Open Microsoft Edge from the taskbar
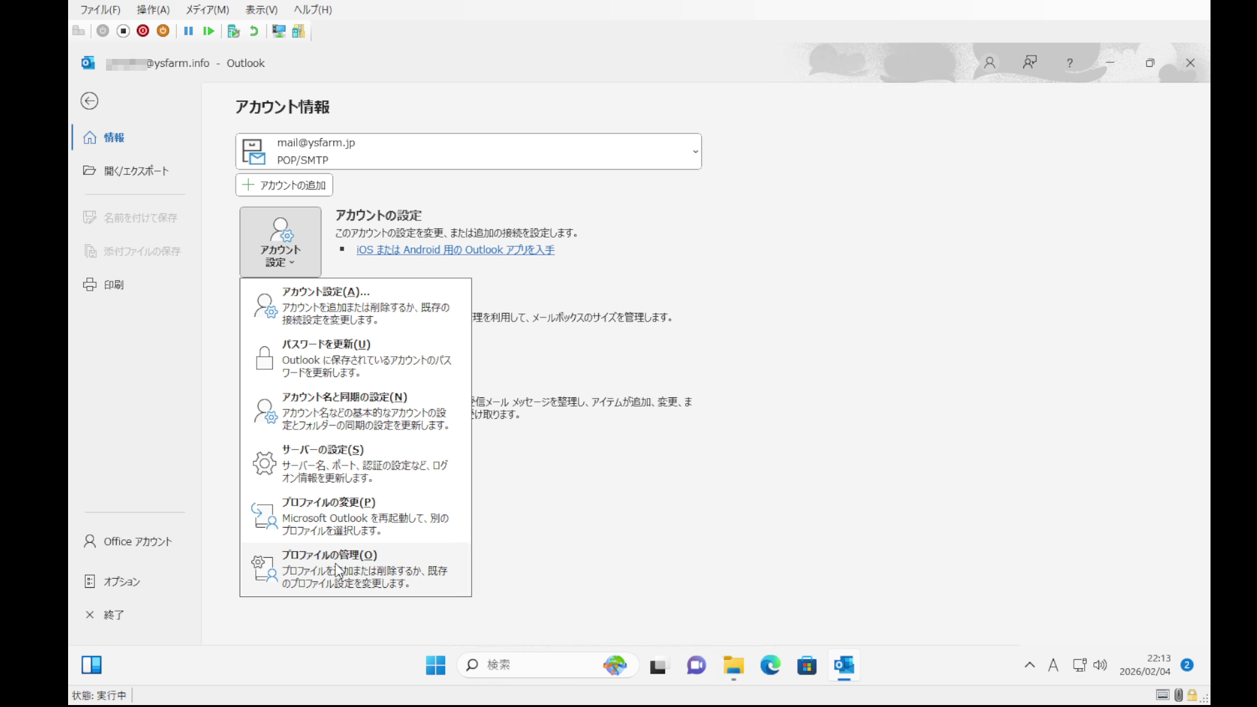The height and width of the screenshot is (707, 1257). (x=770, y=665)
